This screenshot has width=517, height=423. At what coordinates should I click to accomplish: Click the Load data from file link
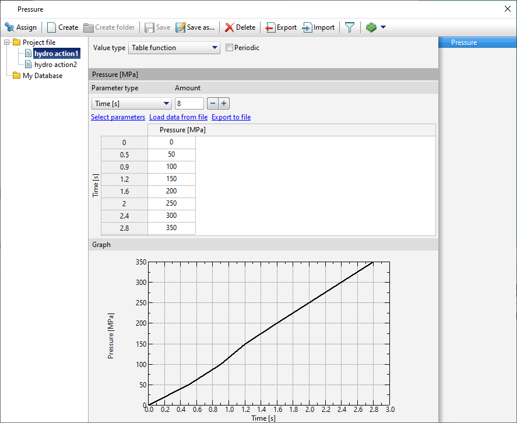(178, 117)
